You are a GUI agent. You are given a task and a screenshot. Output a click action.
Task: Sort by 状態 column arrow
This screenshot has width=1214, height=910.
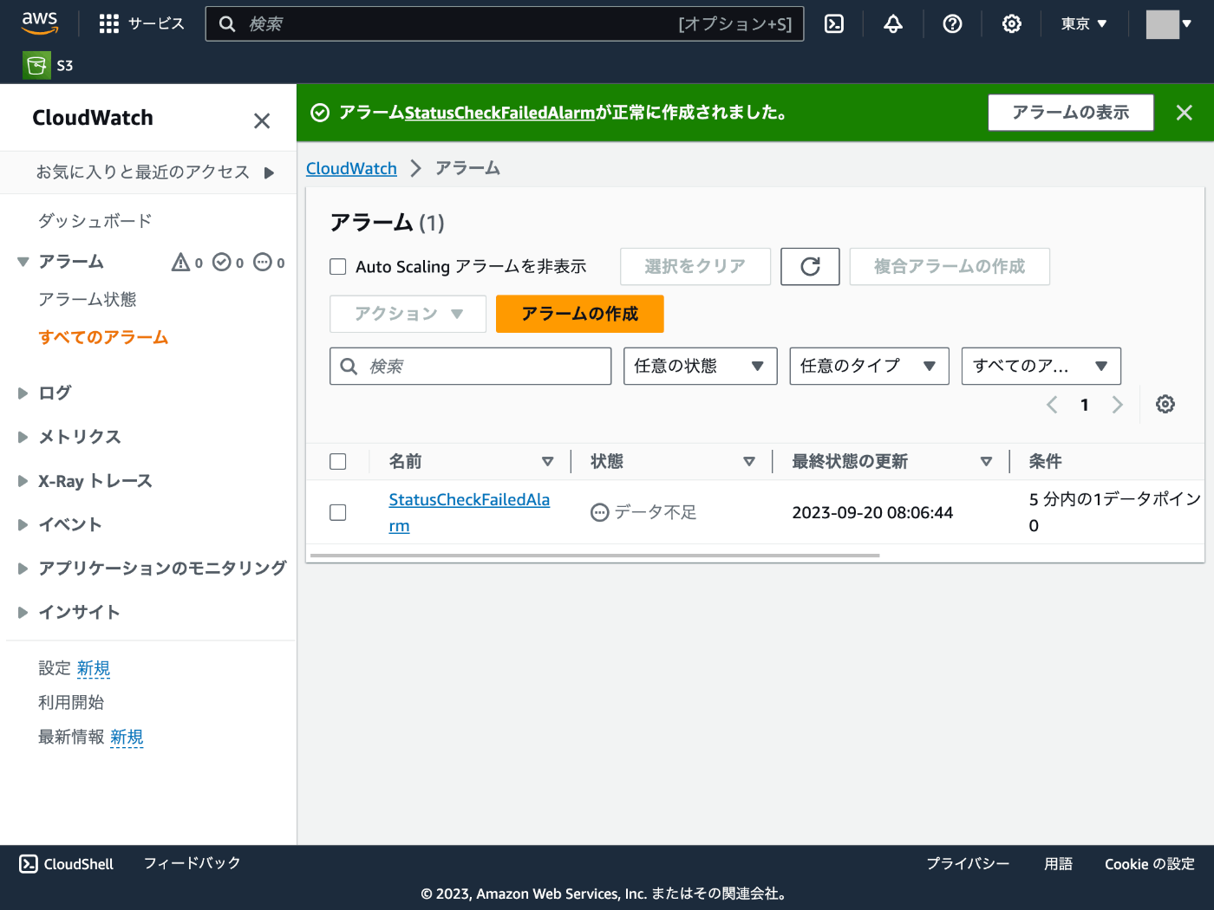coord(749,462)
